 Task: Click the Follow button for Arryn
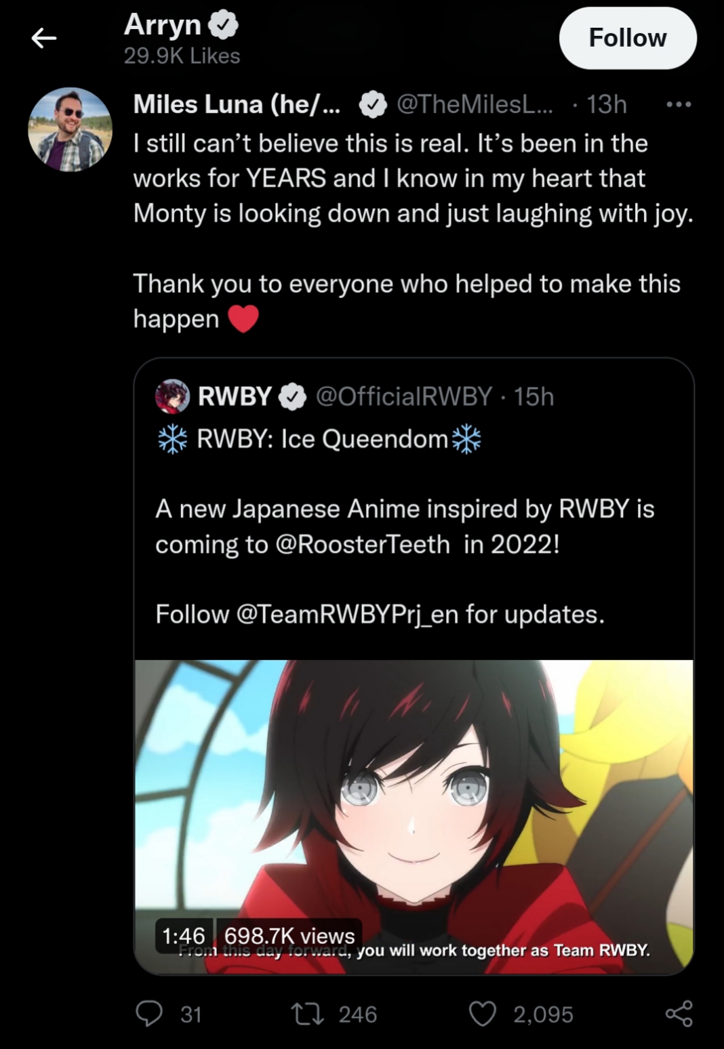628,38
